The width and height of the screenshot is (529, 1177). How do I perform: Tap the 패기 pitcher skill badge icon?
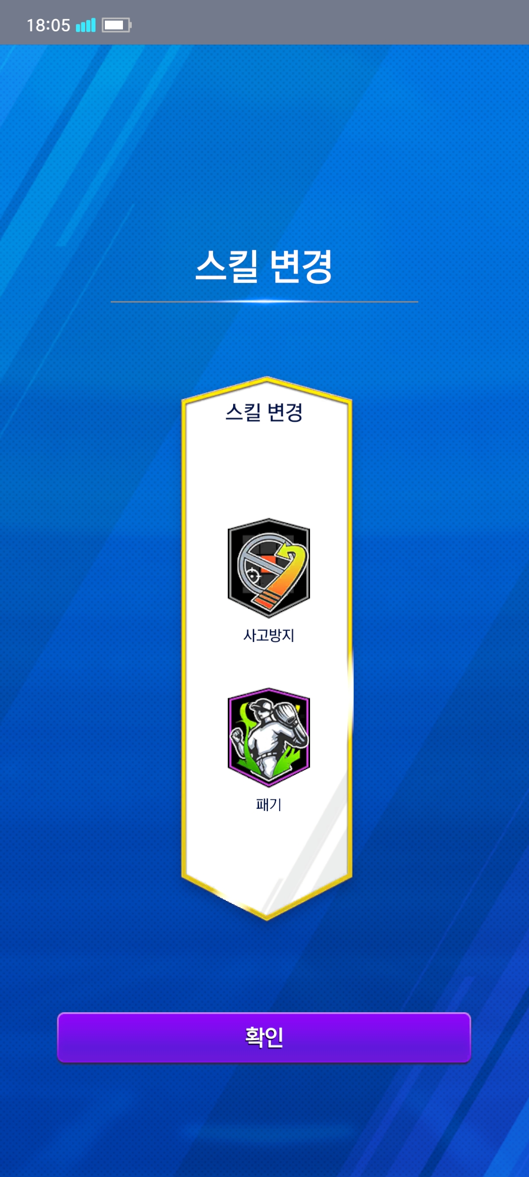(269, 737)
